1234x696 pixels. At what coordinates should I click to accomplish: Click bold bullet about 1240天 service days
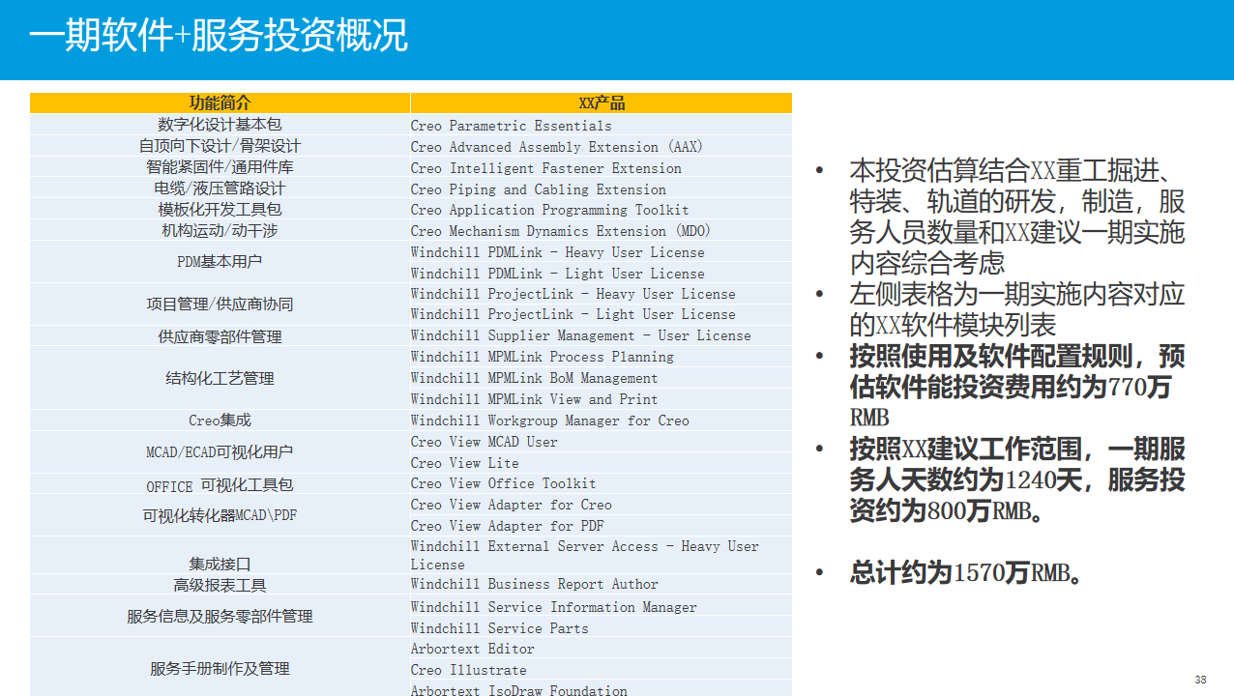1016,479
